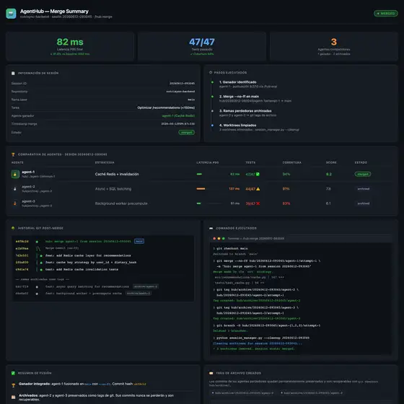Click second archive tag chip in Tags panel
Screen dimensions: 404x404
click(x=312, y=393)
